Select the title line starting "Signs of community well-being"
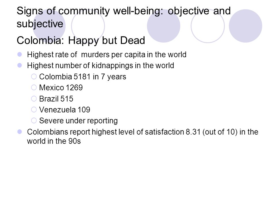The height and width of the screenshot is (207, 276). point(124,17)
